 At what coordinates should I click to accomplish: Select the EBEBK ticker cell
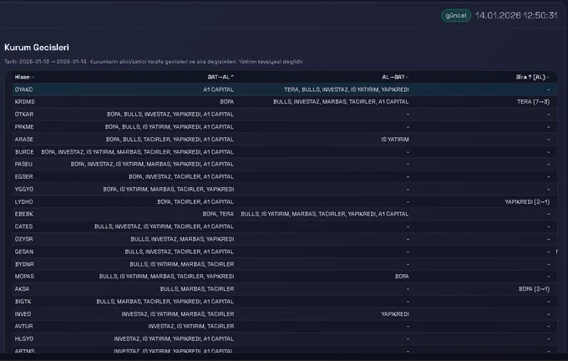click(24, 214)
